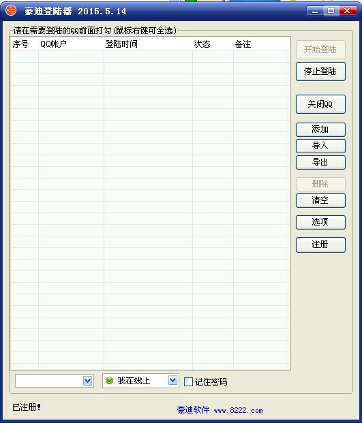Minimize the 豪迪登陆器 window
Image resolution: width=362 pixels, height=423 pixels.
315,11
